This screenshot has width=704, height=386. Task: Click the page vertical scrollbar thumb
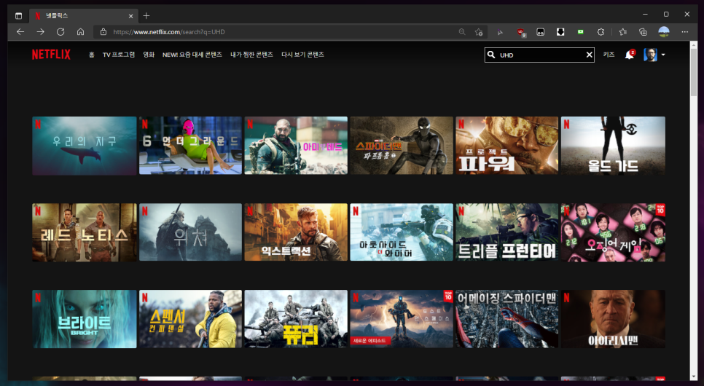[x=694, y=72]
